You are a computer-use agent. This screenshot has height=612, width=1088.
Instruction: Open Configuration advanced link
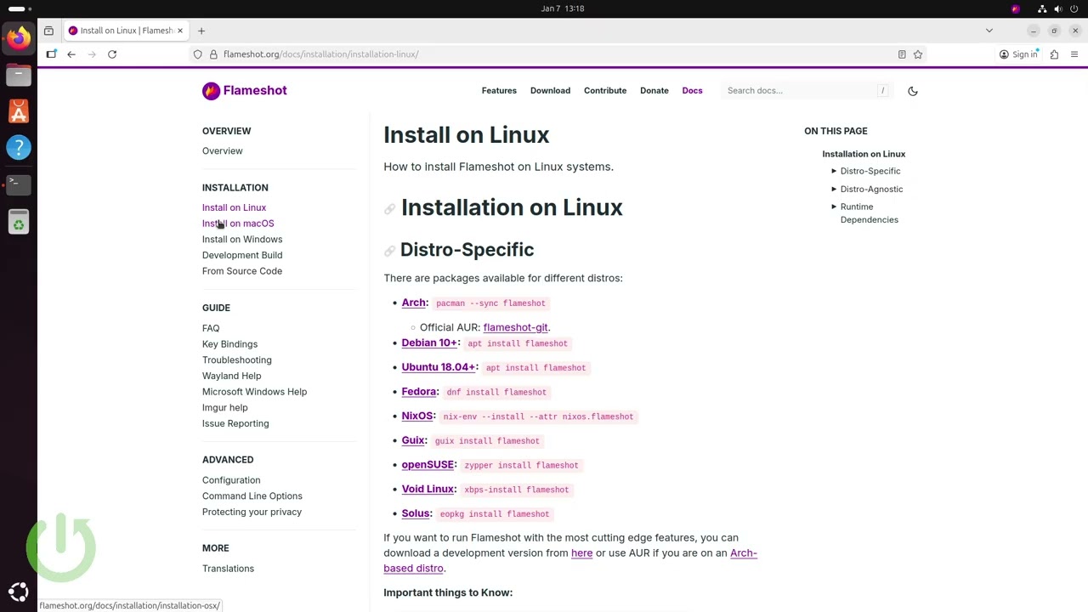tap(231, 480)
